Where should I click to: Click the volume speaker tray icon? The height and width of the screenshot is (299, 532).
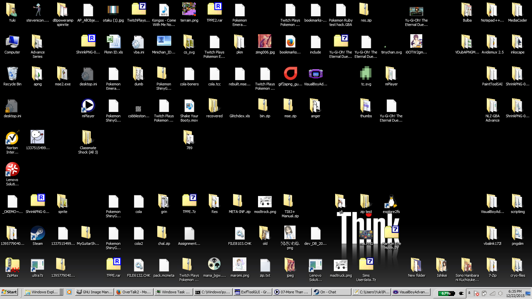click(500, 293)
